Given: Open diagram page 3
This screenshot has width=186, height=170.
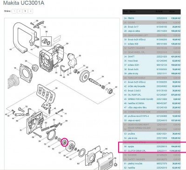Looking at the screenshot, I should click(25, 11).
